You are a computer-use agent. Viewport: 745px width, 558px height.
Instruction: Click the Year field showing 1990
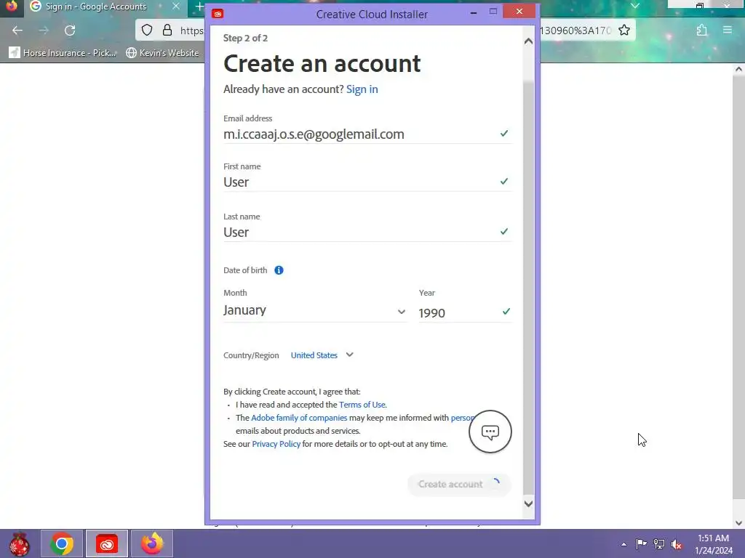465,312
